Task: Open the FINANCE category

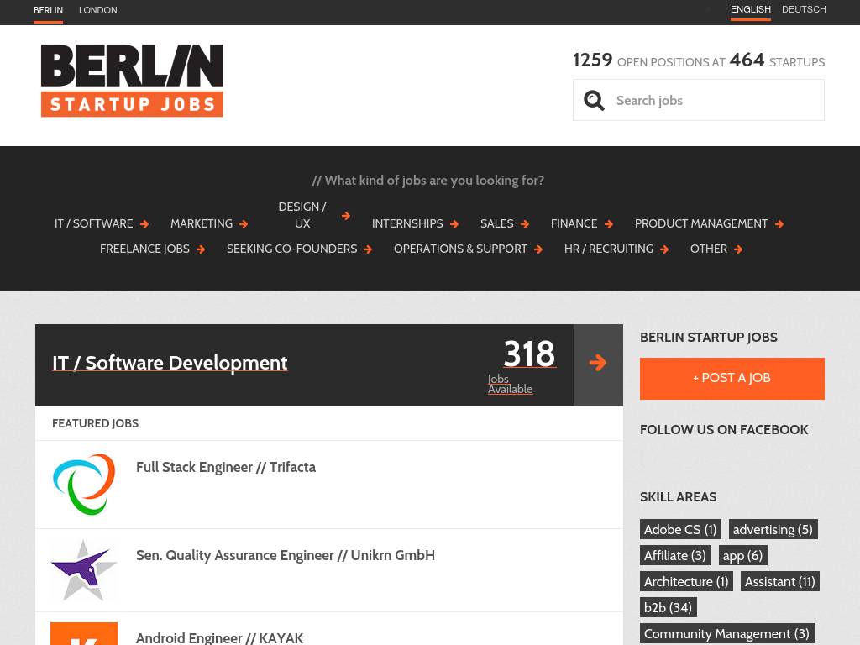Action: point(574,223)
